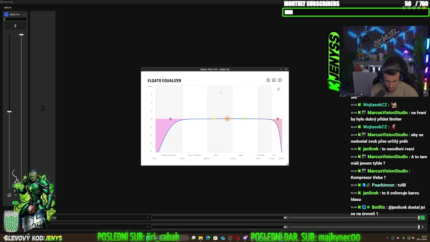Minimize the Elgato EQ window
This screenshot has width=430, height=242.
[281, 69]
